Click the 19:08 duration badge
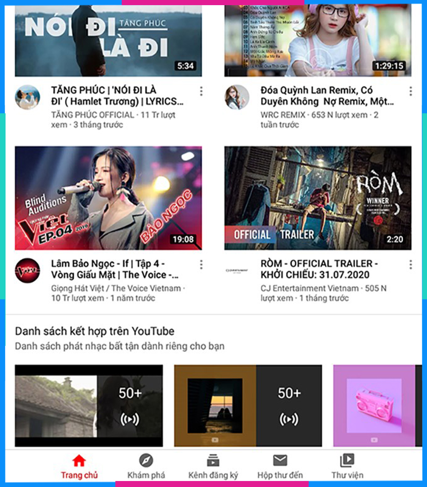The image size is (427, 487). pos(183,239)
